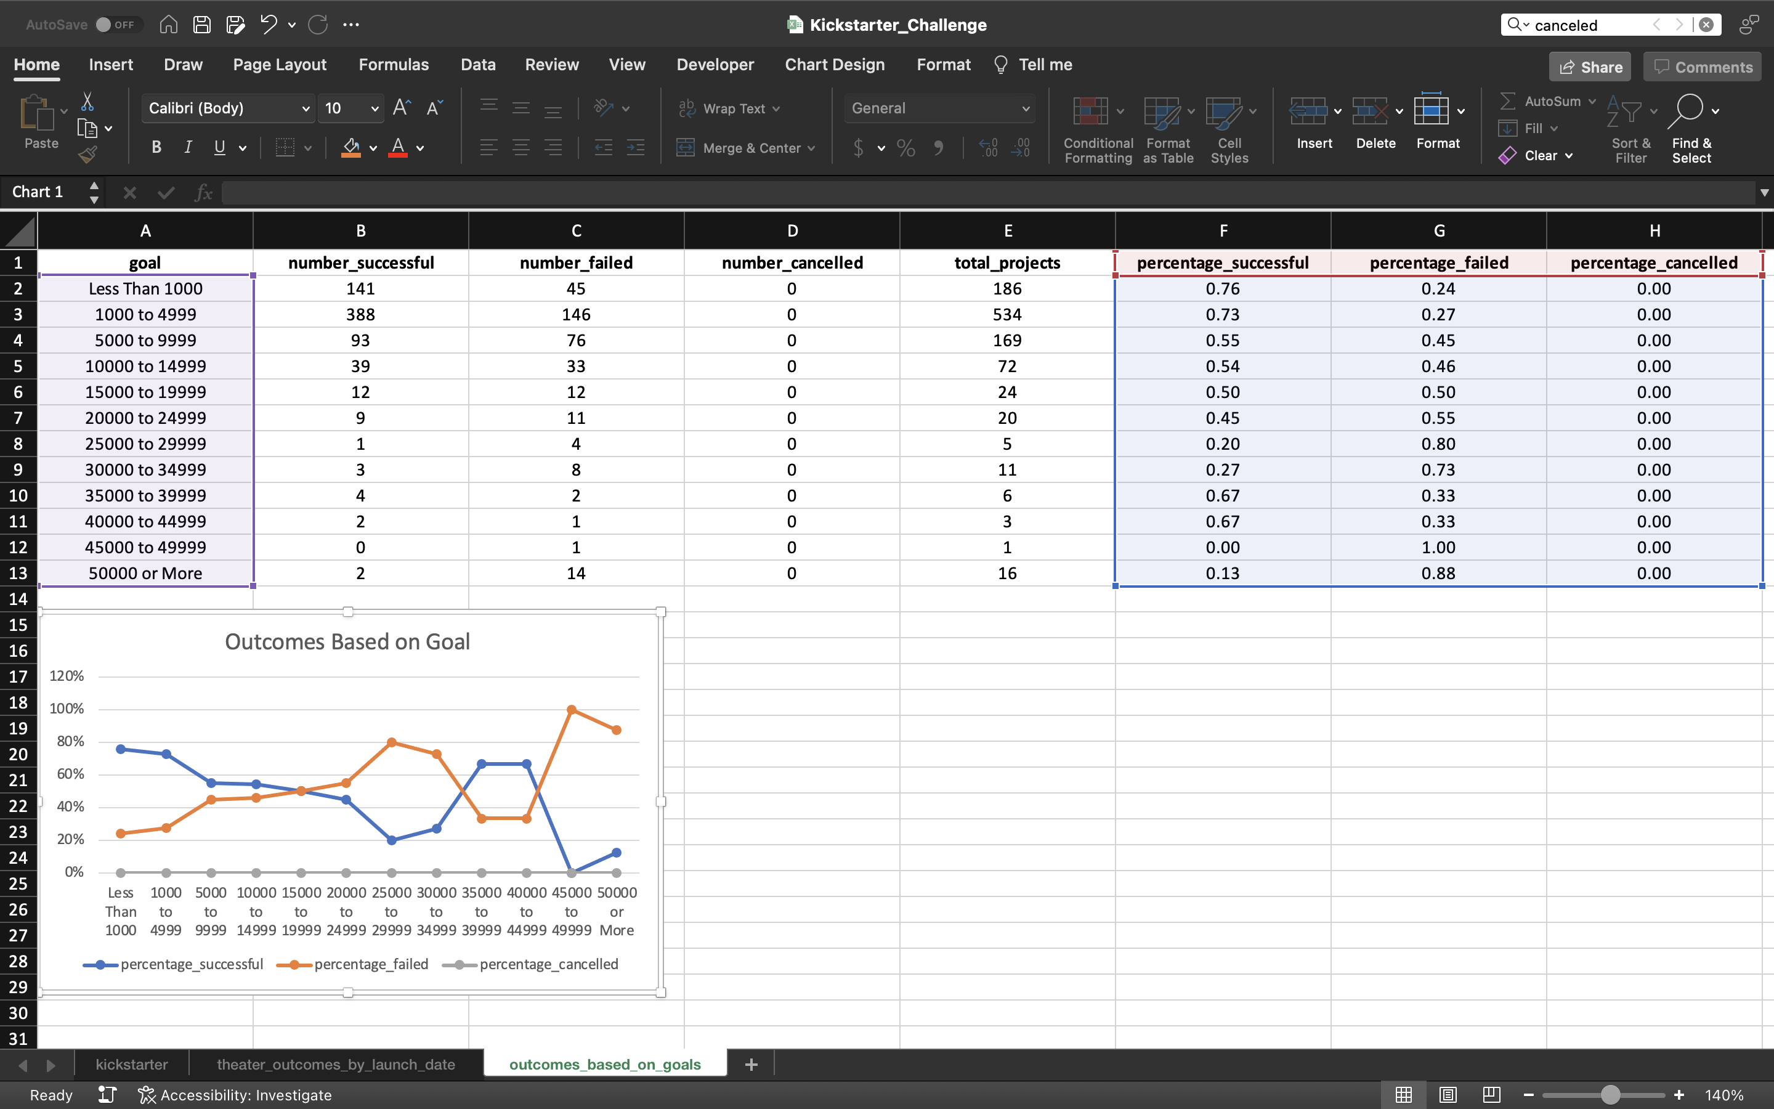Switch to the Chart Design ribbon tab
Image resolution: width=1774 pixels, height=1109 pixels.
pyautogui.click(x=834, y=65)
